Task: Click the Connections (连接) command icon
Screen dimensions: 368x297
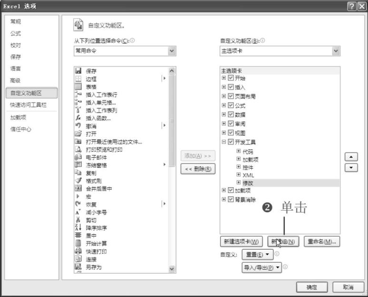Action: 78,259
